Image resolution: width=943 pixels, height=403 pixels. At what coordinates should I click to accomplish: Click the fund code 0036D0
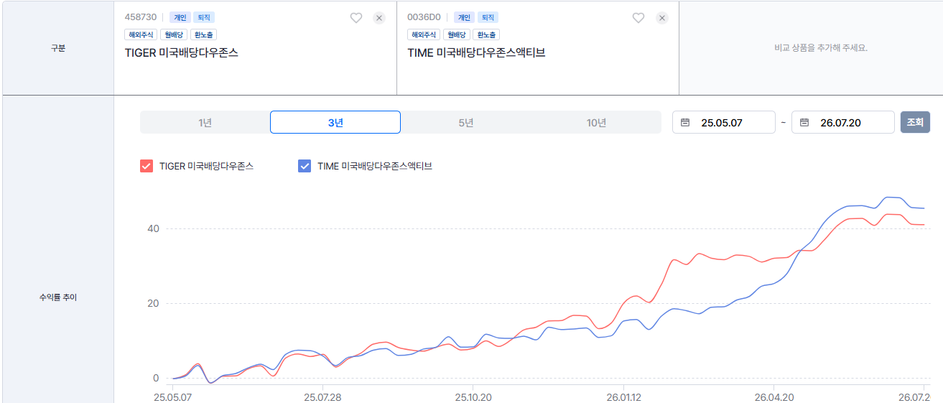[x=424, y=17]
